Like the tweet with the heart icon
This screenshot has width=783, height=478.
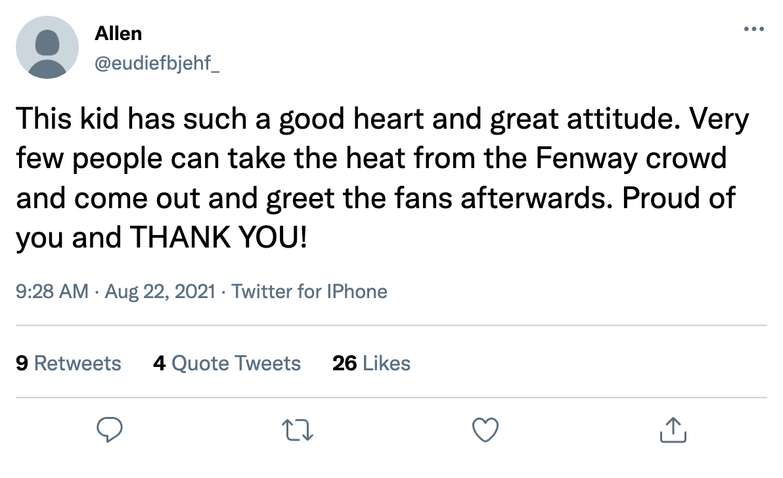pos(485,430)
